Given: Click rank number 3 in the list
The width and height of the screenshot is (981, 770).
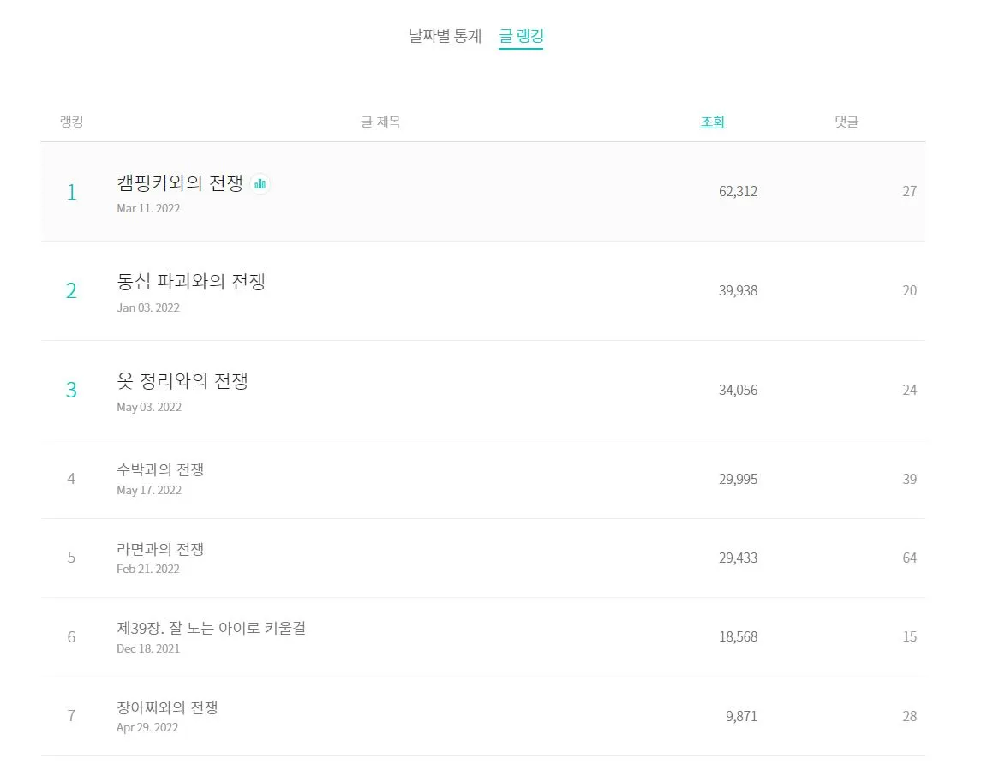Looking at the screenshot, I should (71, 391).
